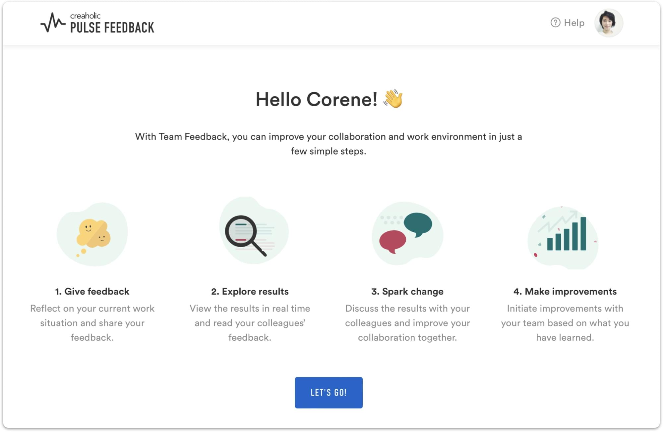
Task: Click the Help question mark icon
Action: [555, 23]
